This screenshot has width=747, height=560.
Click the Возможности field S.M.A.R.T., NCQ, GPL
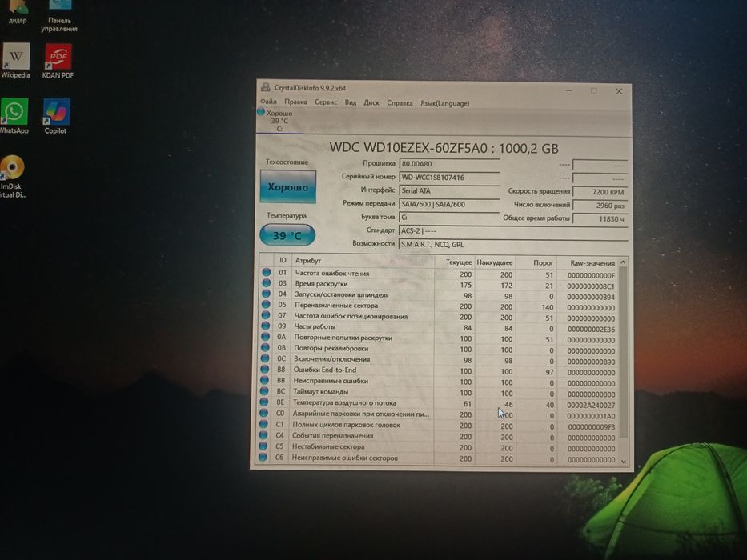pyautogui.click(x=513, y=244)
